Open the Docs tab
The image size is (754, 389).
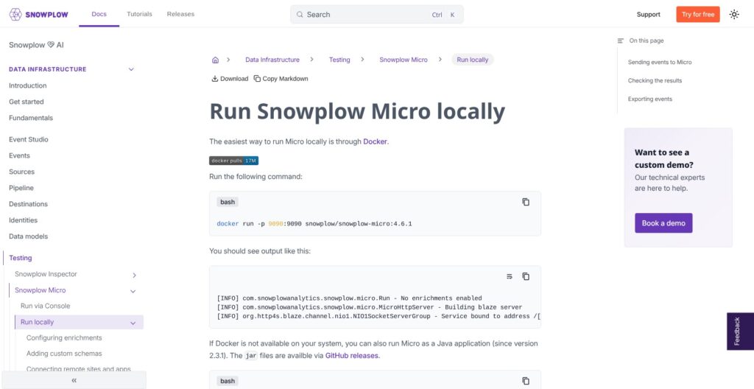pos(99,14)
